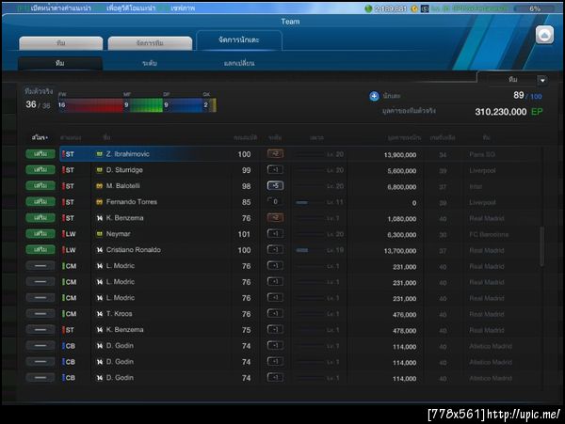This screenshot has width=565, height=424.
Task: Click the experience bar in Fernando Torres's row
Action: pyautogui.click(x=309, y=202)
